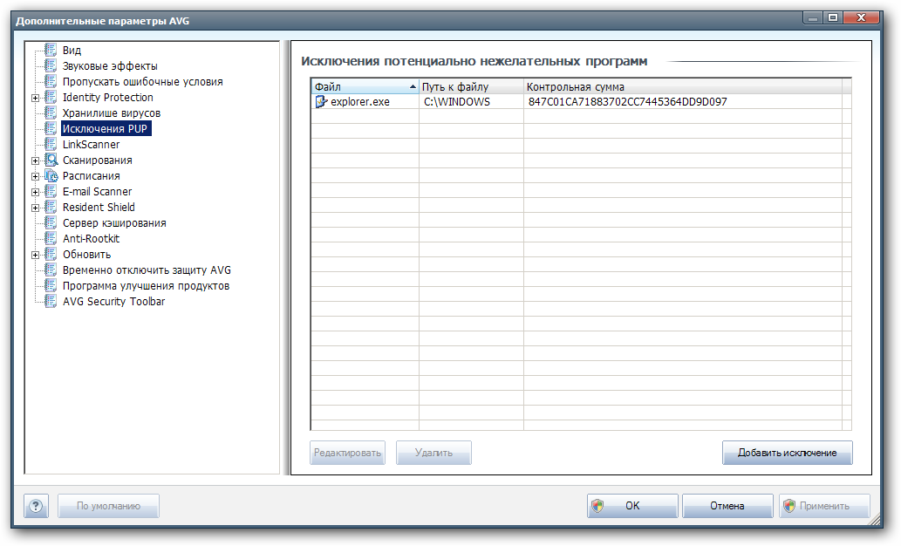Expand the Расписания tree node

[35, 176]
